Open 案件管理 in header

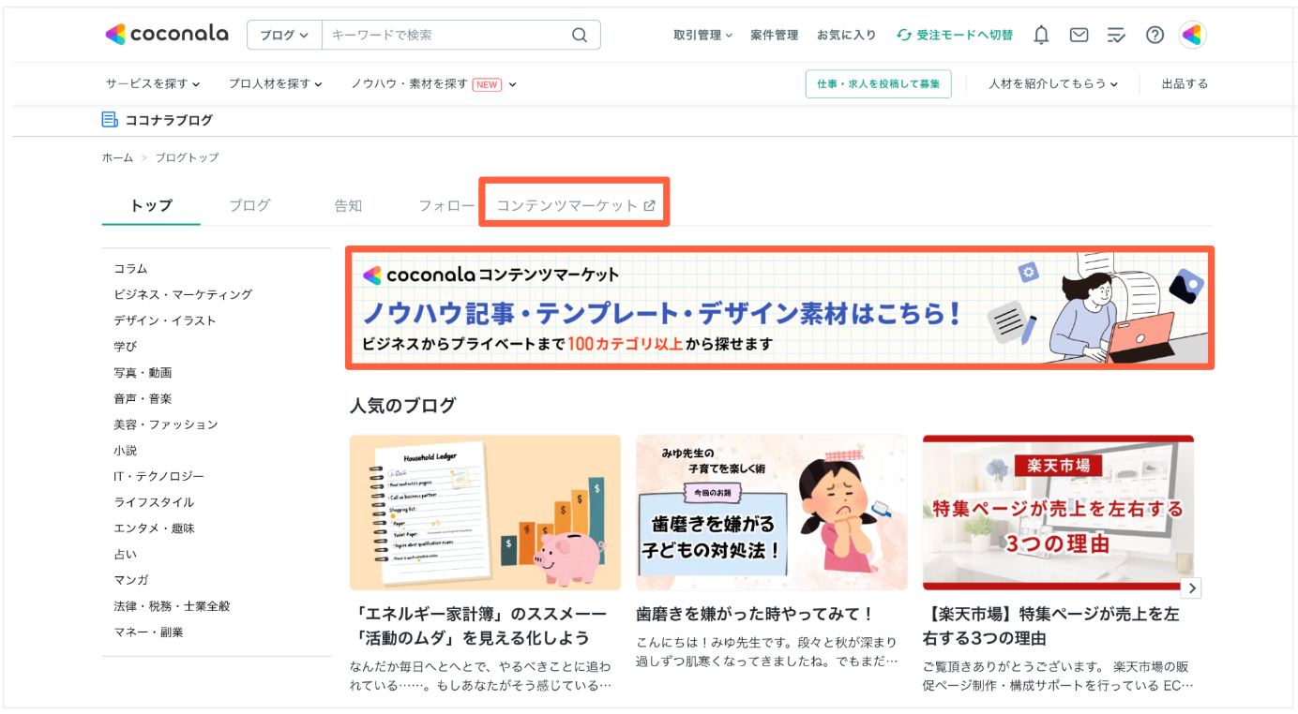tap(774, 36)
